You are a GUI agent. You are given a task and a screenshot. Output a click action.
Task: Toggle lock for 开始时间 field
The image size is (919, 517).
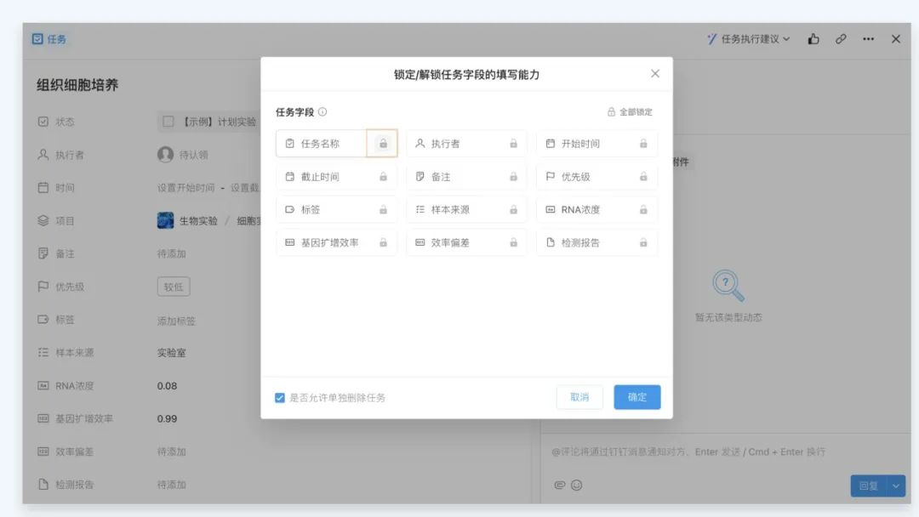point(643,144)
